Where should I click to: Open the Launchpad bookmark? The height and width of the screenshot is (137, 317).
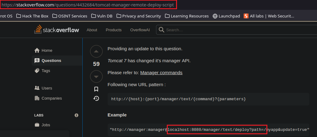226,16
